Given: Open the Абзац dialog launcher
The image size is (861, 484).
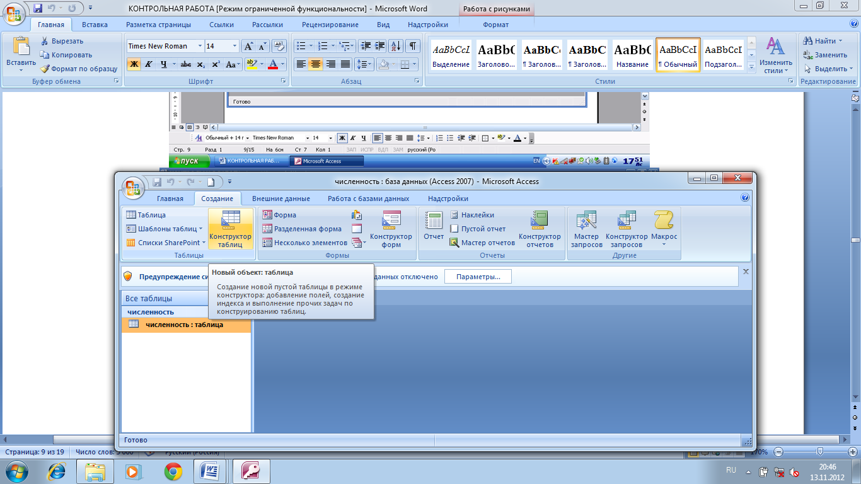Looking at the screenshot, I should [x=417, y=81].
